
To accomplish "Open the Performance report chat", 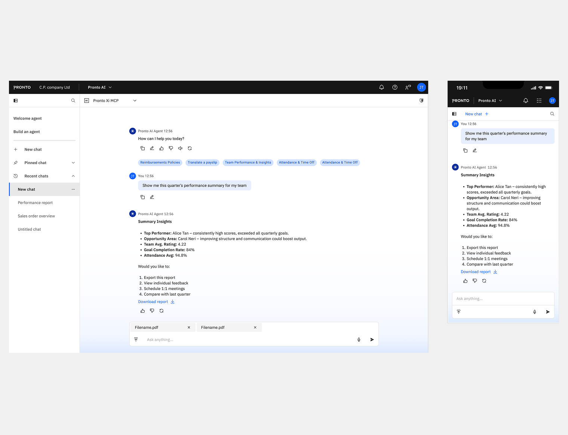I will [x=35, y=203].
